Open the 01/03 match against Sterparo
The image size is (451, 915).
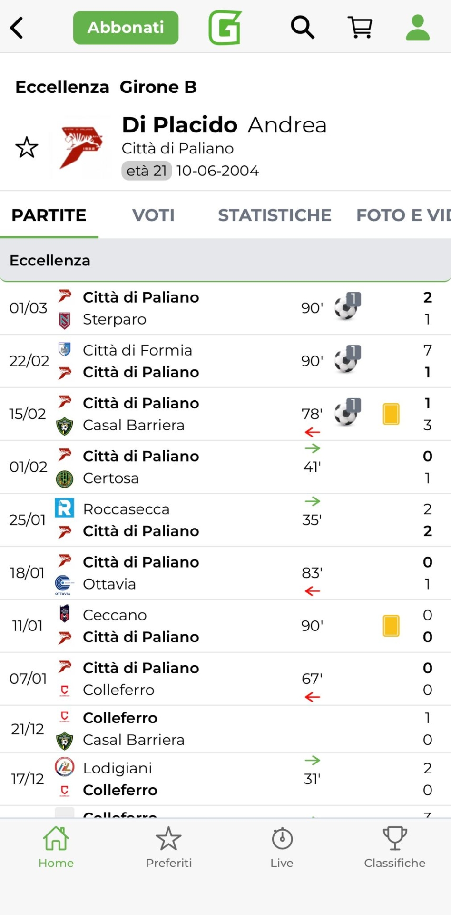click(190, 308)
